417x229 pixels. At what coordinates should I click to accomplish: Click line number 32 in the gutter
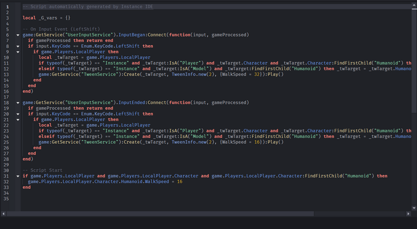pos(6,182)
